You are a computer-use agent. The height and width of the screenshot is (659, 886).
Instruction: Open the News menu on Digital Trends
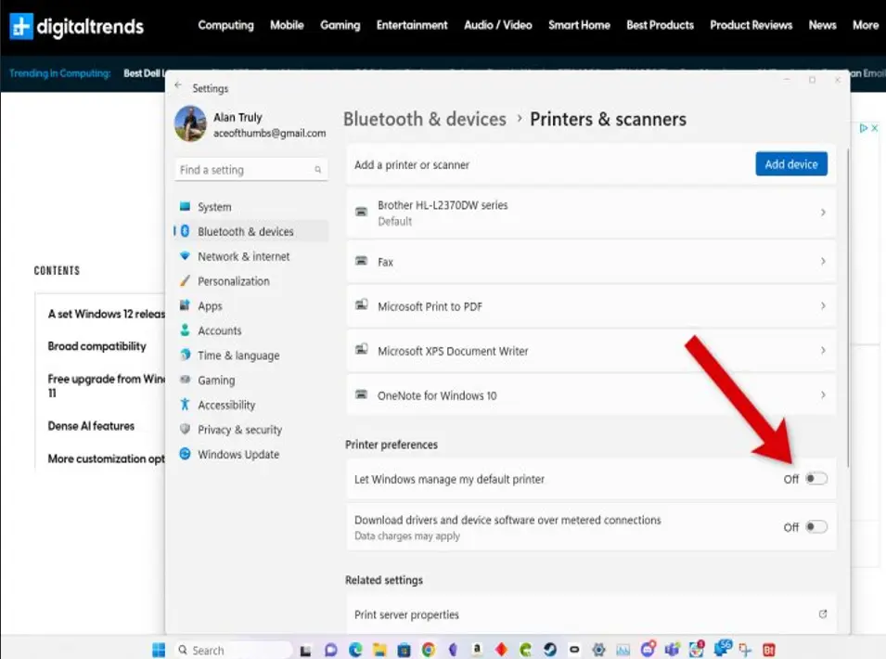[x=822, y=25]
